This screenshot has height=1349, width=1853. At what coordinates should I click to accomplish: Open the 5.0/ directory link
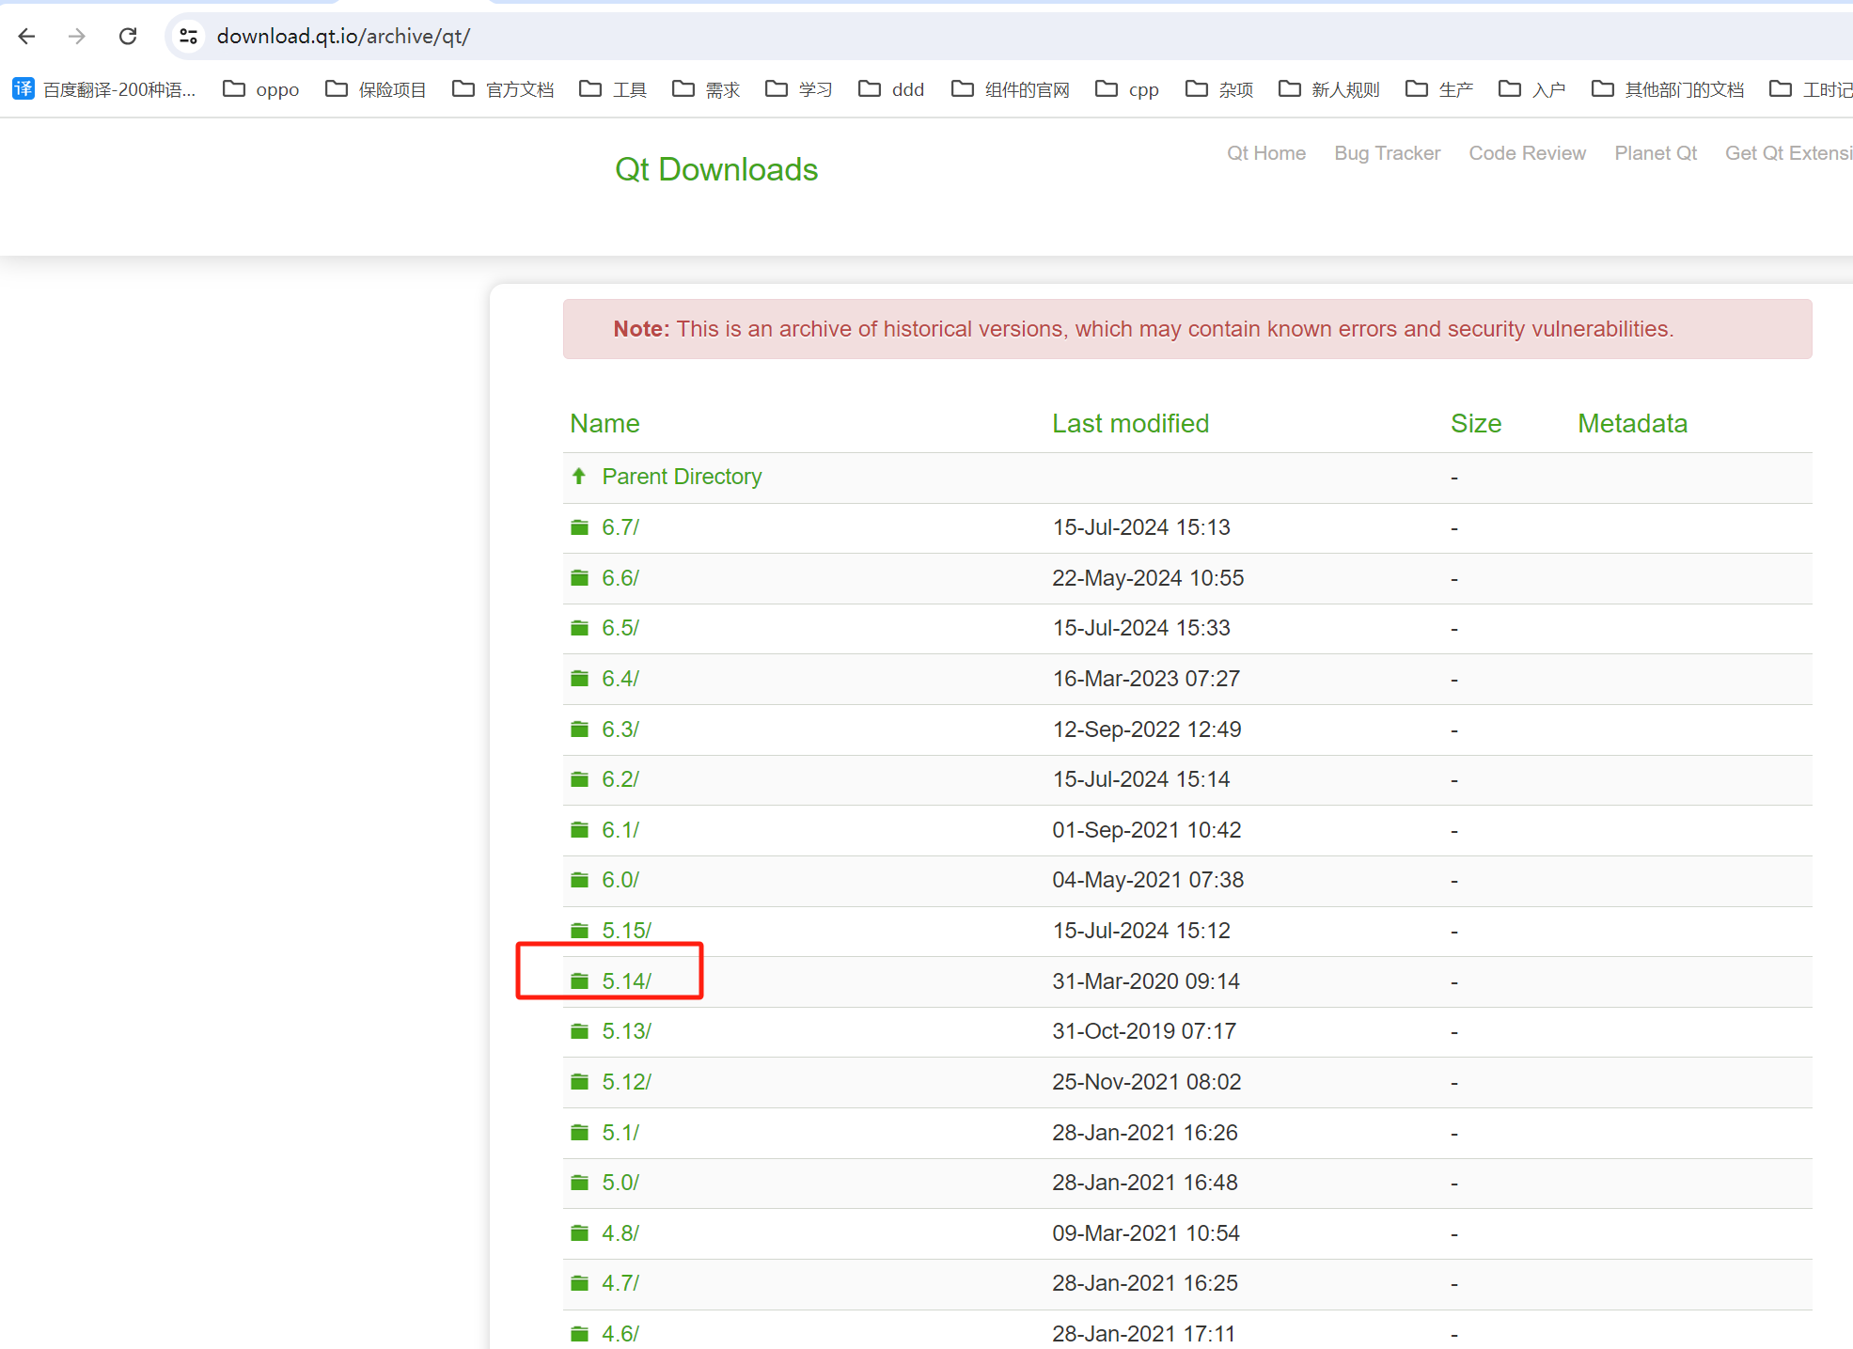coord(620,1183)
